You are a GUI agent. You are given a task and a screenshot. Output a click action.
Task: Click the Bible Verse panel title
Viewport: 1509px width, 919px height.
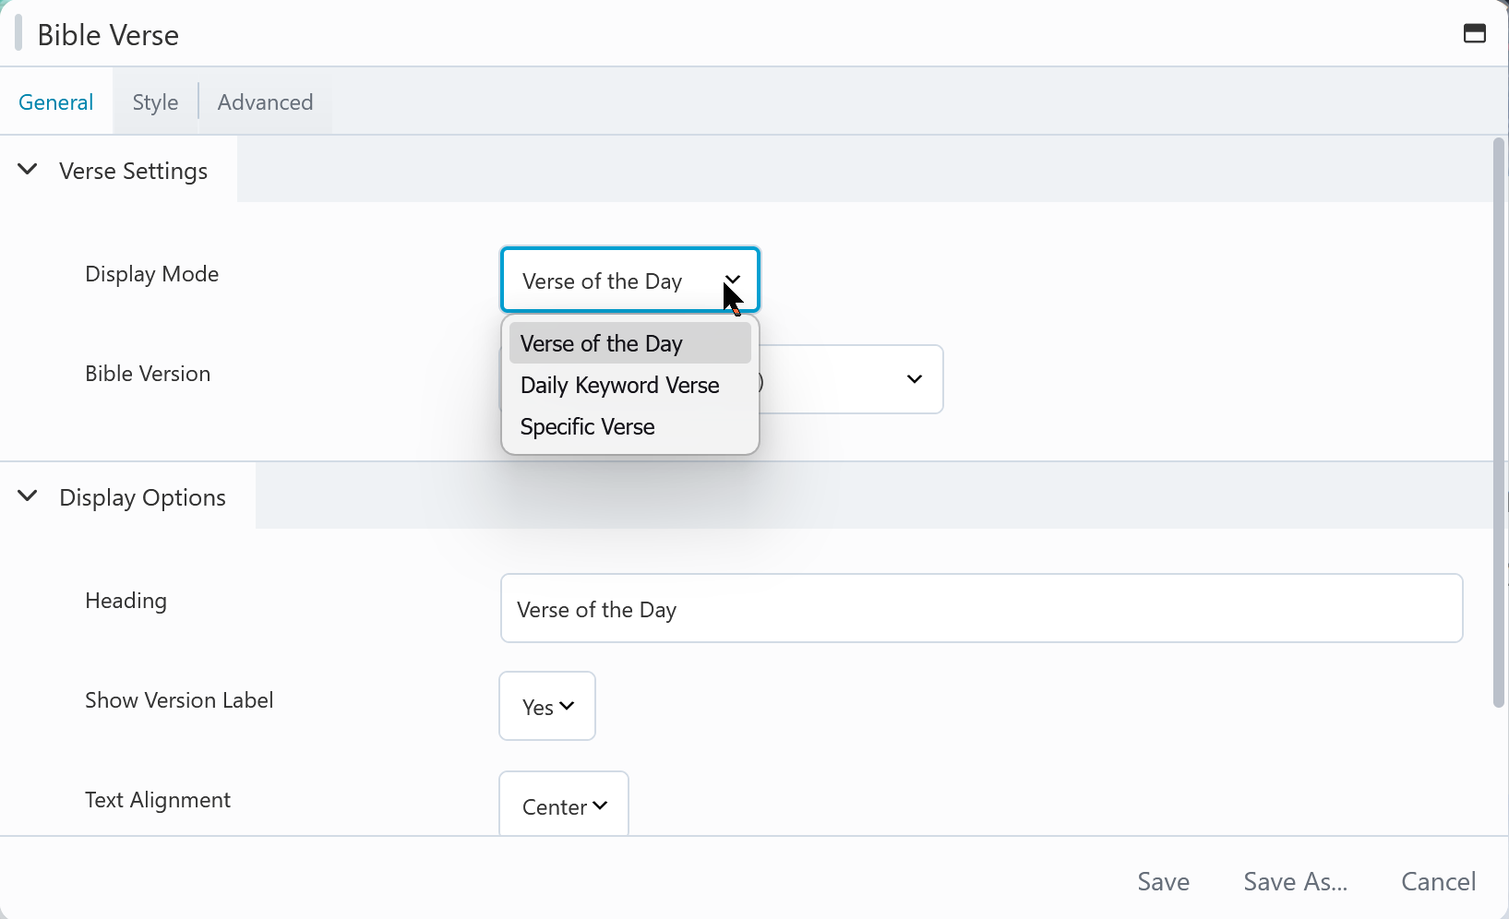click(108, 35)
